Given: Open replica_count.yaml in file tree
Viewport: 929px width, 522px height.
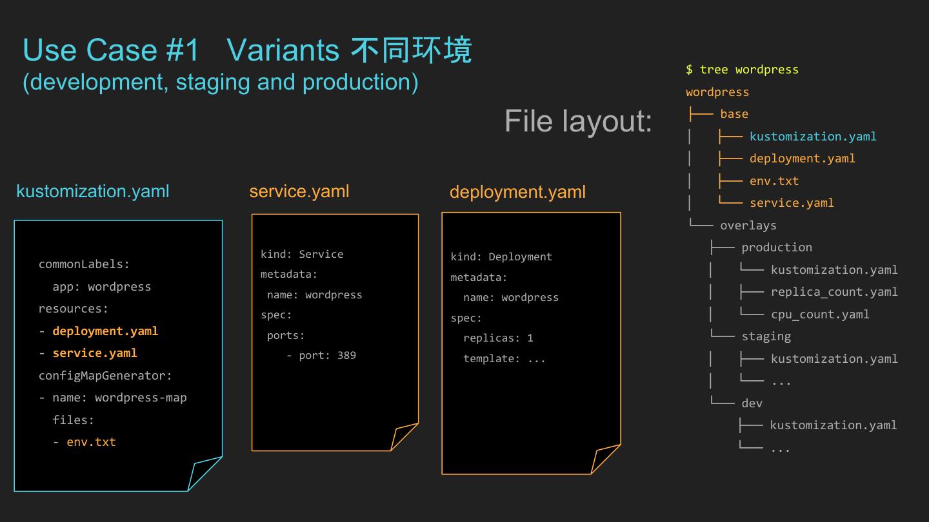Looking at the screenshot, I should click(x=834, y=292).
